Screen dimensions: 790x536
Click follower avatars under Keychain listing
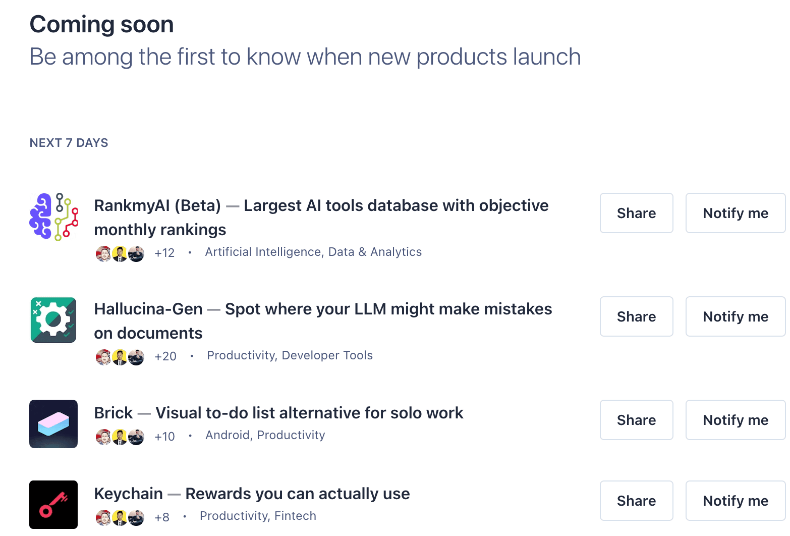click(120, 517)
